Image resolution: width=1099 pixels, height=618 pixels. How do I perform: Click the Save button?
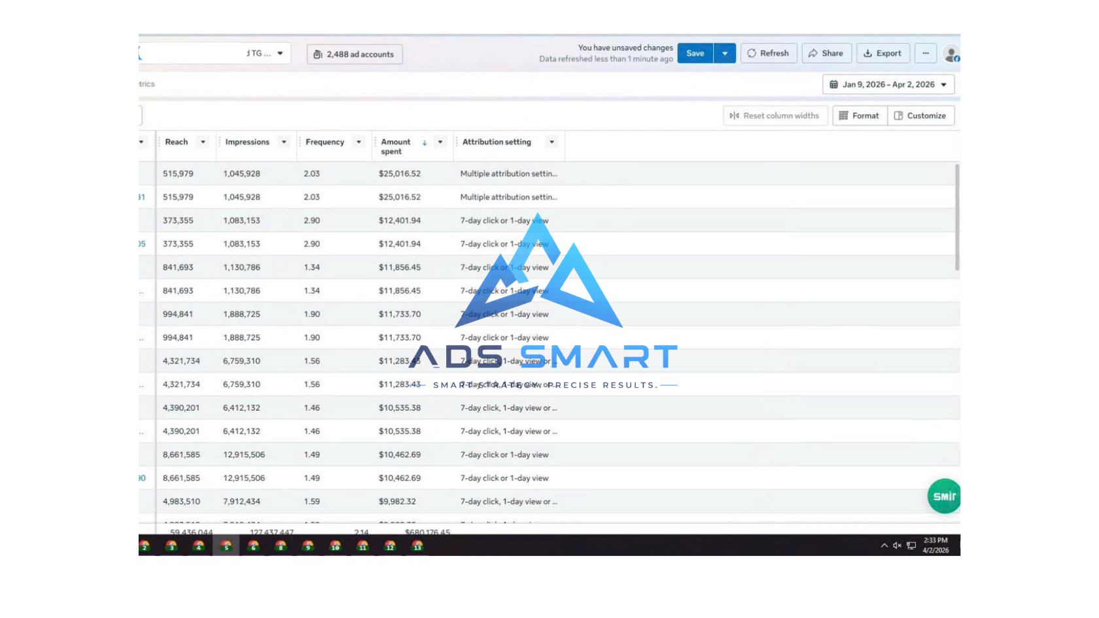[x=695, y=54]
